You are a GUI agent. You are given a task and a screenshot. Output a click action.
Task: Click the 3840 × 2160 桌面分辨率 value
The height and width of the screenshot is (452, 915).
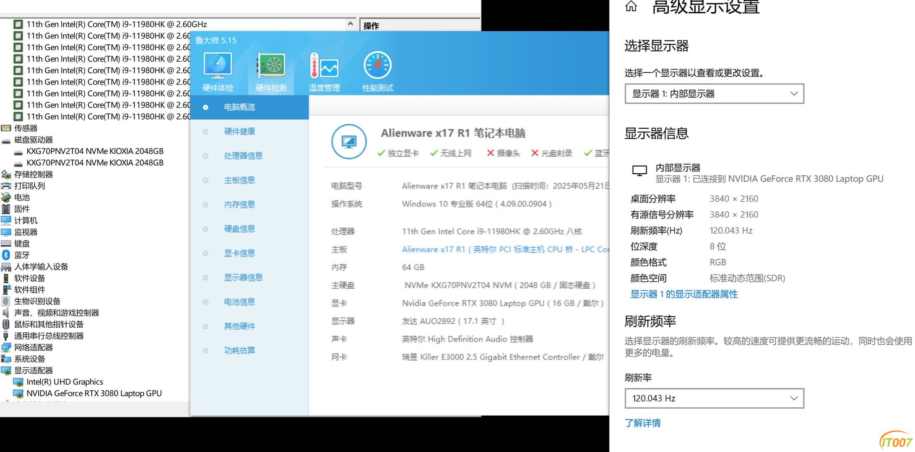pos(734,199)
